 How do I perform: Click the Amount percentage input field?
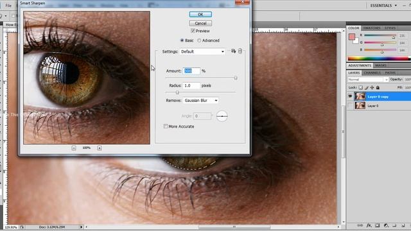coord(191,71)
